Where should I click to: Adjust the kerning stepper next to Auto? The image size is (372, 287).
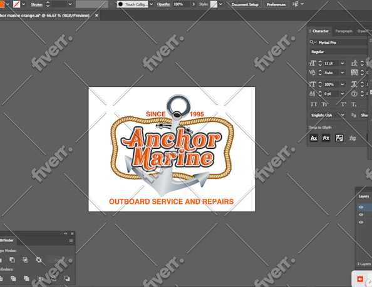point(320,73)
